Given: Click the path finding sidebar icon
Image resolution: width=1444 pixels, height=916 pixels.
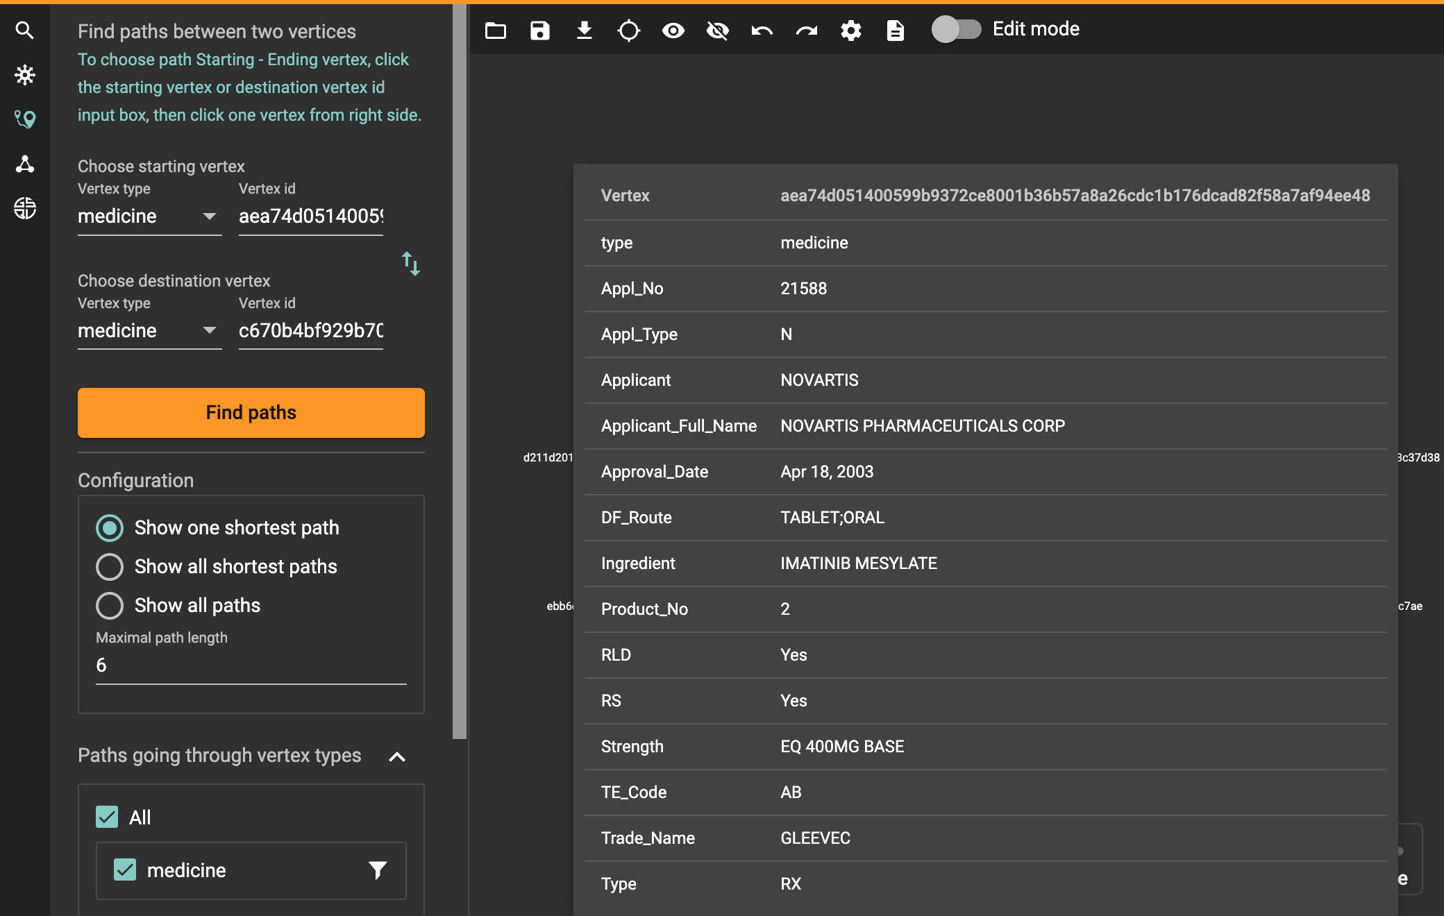Looking at the screenshot, I should (x=25, y=119).
